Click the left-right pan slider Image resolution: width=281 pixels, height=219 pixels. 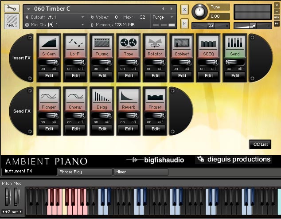(x=211, y=26)
